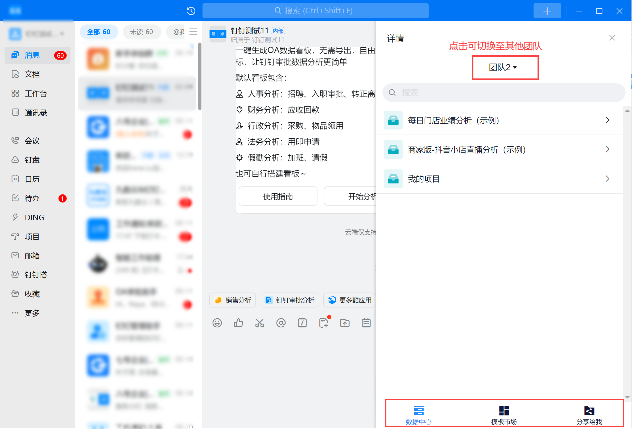The width and height of the screenshot is (632, 429).
Task: Expand 更多 in the left sidebar
Action: (38, 313)
